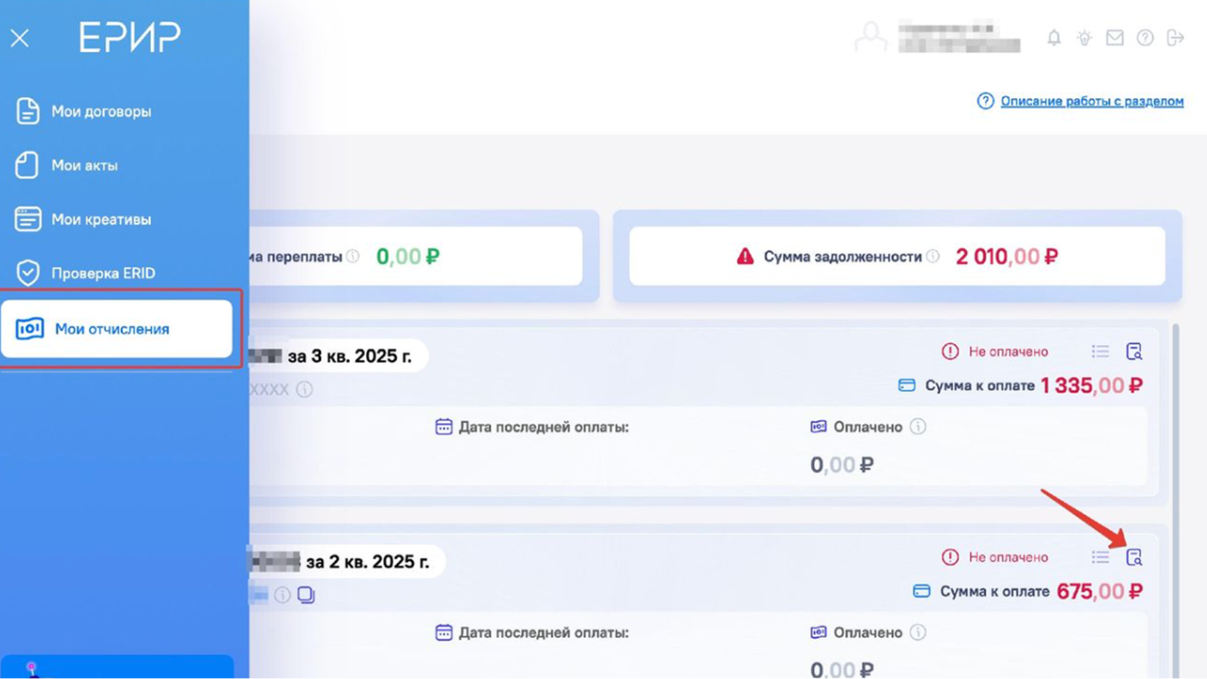Open notifications bell icon
1207x679 pixels.
pyautogui.click(x=1054, y=37)
